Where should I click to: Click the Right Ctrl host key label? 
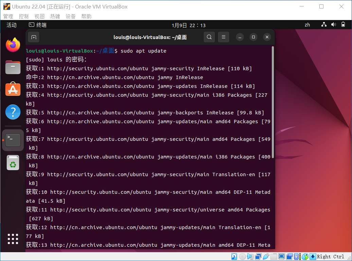[331, 257]
